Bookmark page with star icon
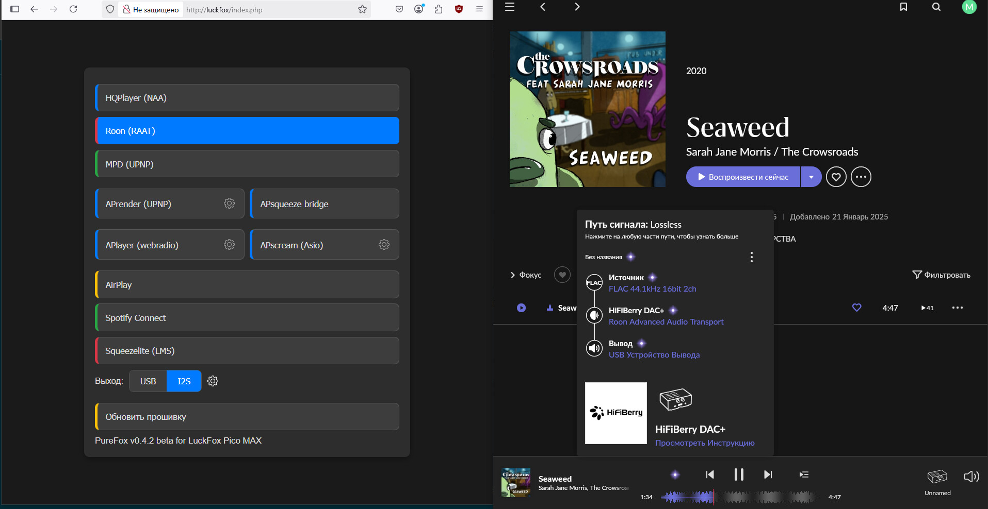 tap(363, 9)
